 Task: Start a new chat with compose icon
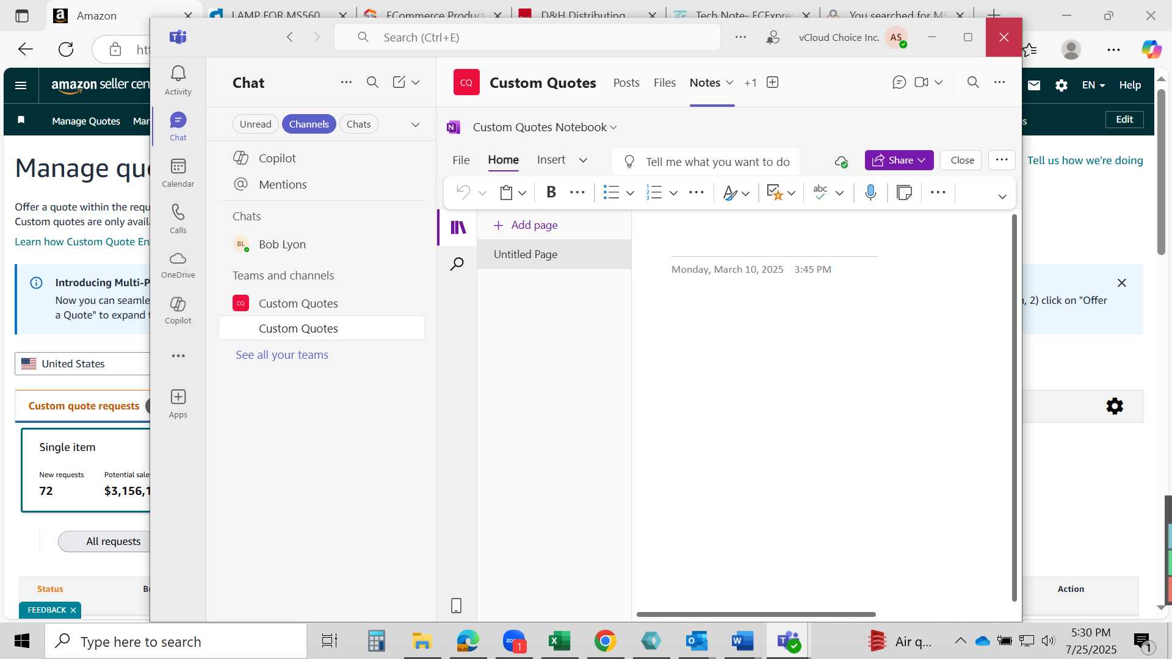399,82
